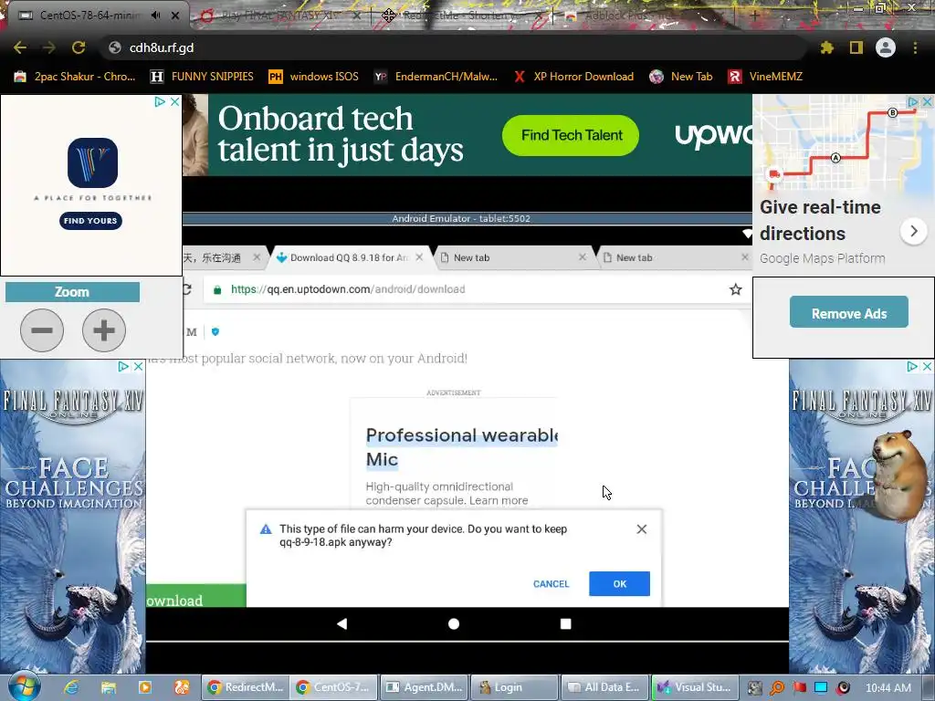Open the XP Horror Download bookmark
935x701 pixels.
pos(573,77)
